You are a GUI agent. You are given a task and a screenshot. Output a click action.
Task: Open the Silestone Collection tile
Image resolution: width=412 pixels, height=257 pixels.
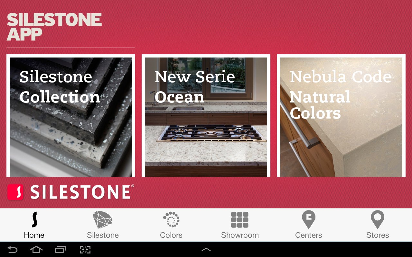(71, 116)
